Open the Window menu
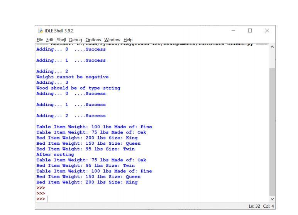 click(112, 40)
